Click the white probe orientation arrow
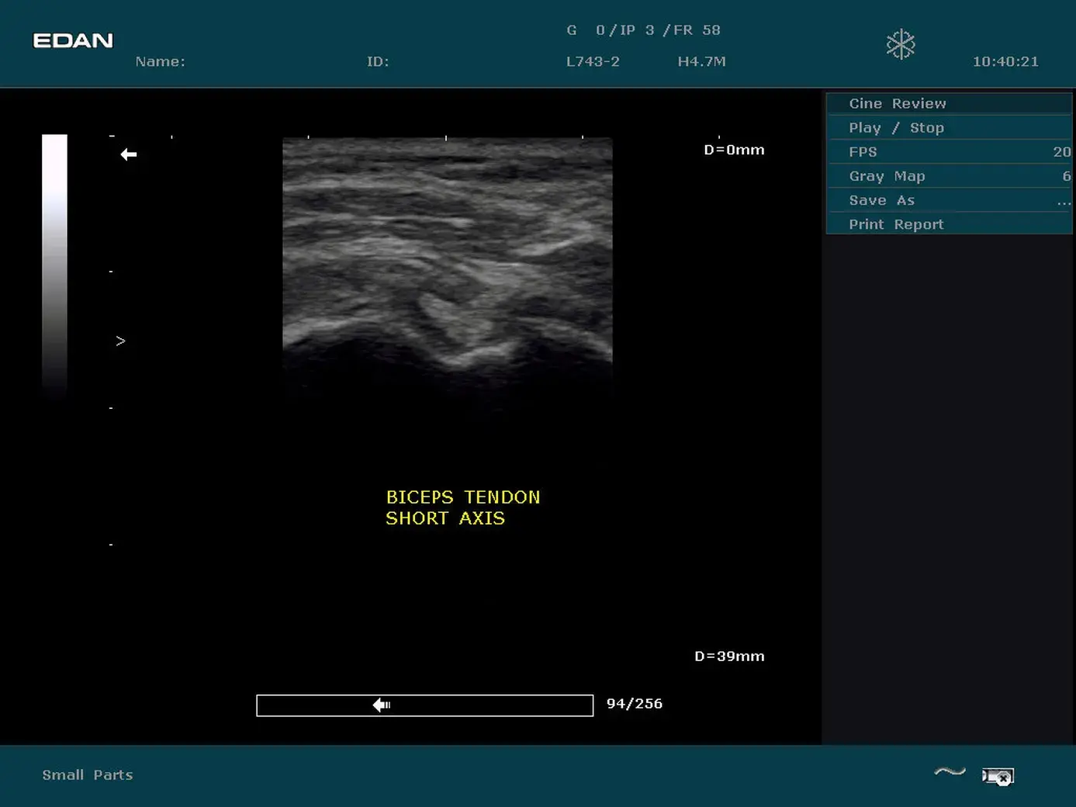Screen dimensions: 1076x807 pos(129,154)
